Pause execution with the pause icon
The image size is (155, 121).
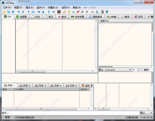(23, 12)
